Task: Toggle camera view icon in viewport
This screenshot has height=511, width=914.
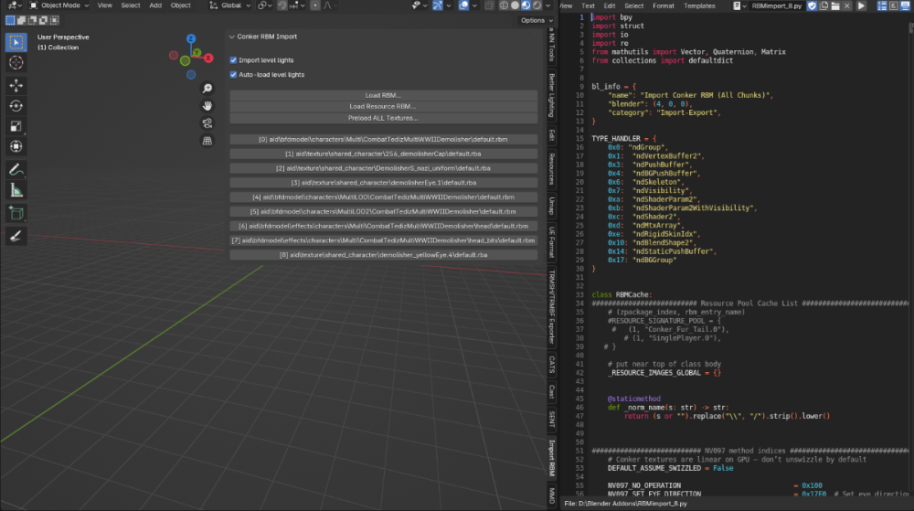Action: tap(207, 123)
